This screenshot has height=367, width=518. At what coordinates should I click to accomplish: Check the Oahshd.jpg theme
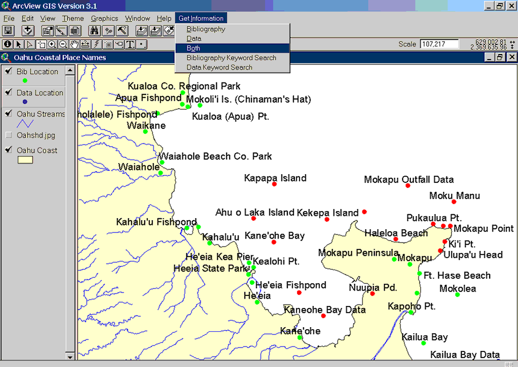[x=9, y=135]
